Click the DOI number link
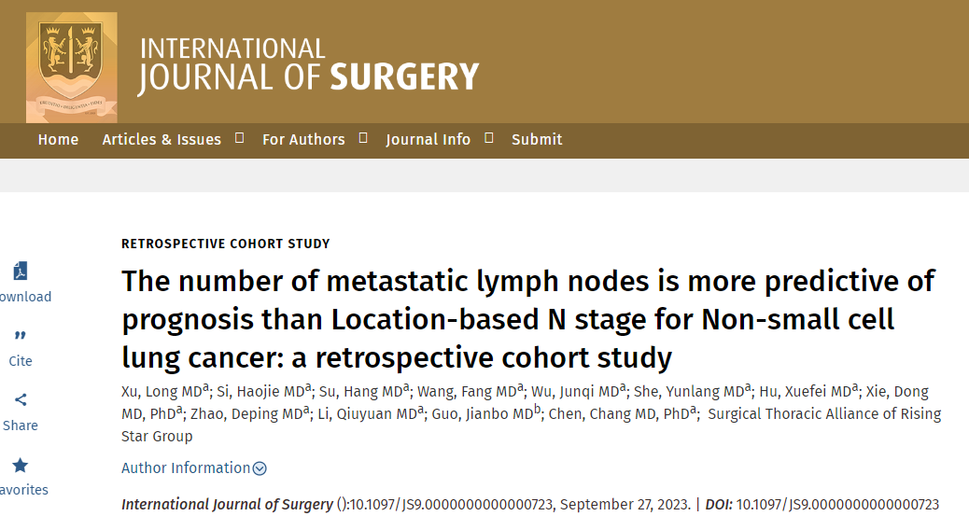This screenshot has height=516, width=969. [x=837, y=505]
